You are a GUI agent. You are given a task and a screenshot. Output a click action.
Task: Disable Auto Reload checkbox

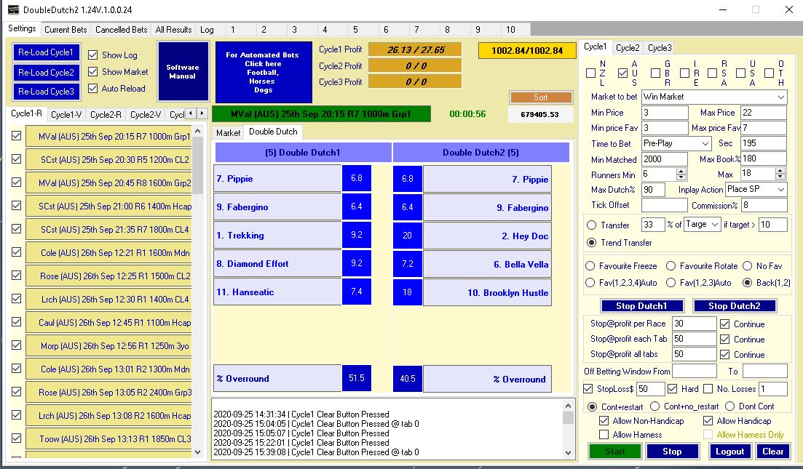coord(92,89)
